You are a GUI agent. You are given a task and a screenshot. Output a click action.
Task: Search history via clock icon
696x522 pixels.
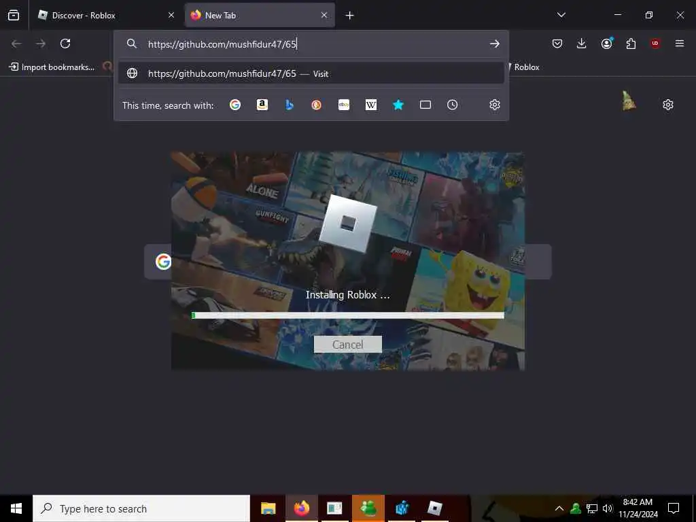[452, 105]
